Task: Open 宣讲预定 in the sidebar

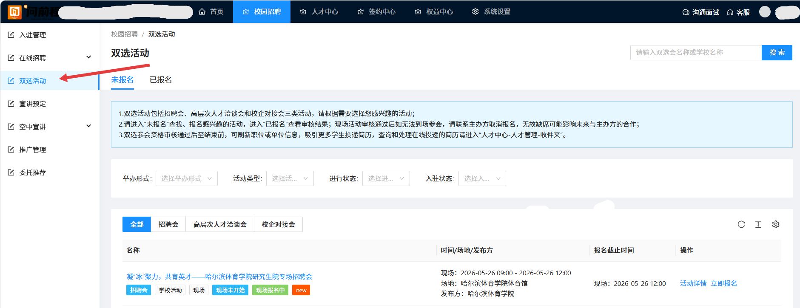Action: pos(50,104)
